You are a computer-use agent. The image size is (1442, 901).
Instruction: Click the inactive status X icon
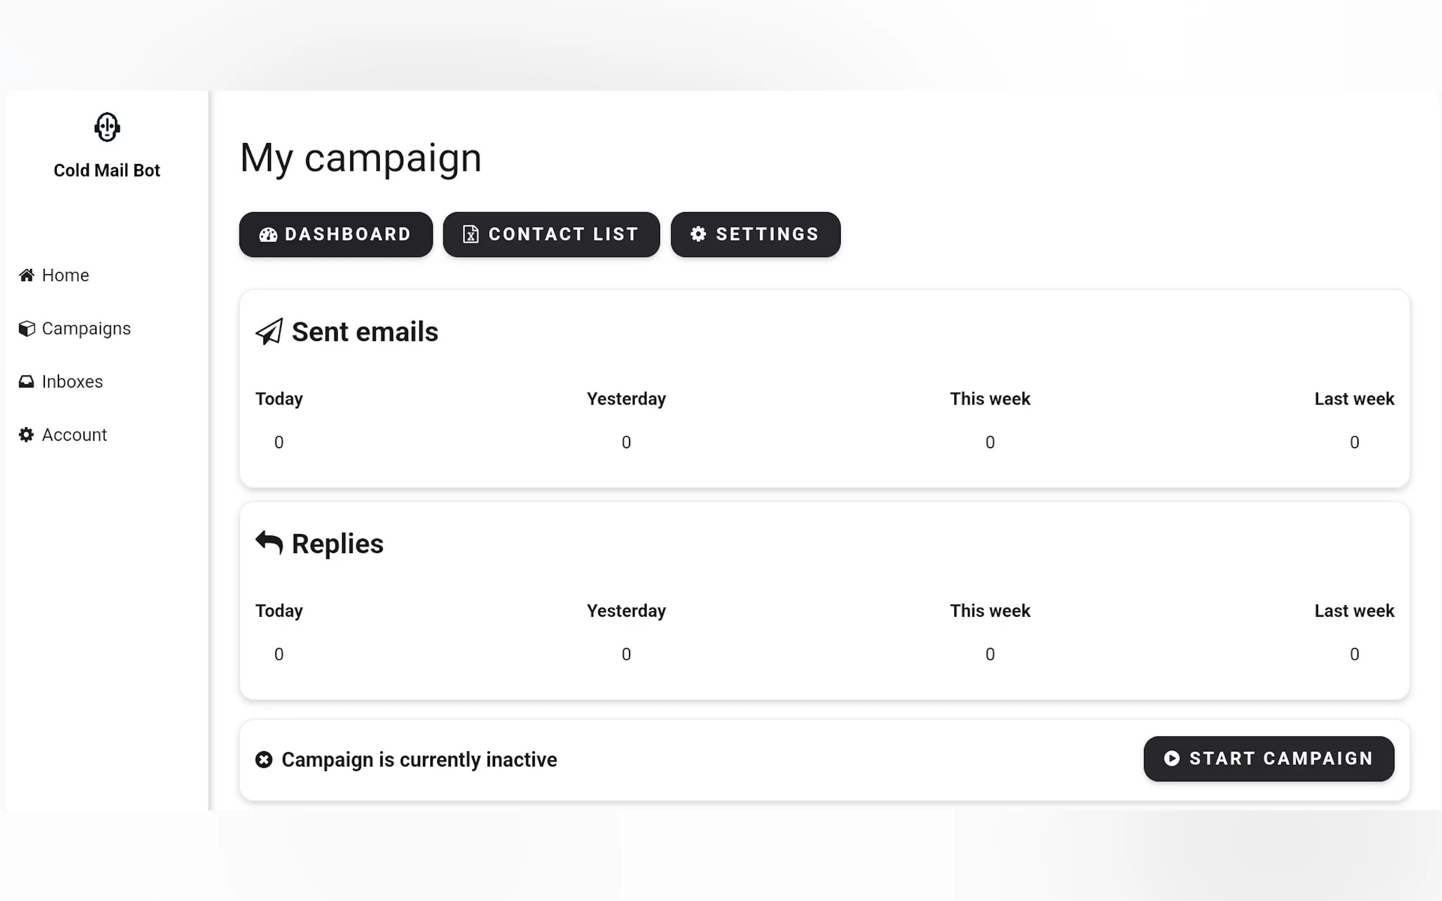(x=264, y=760)
